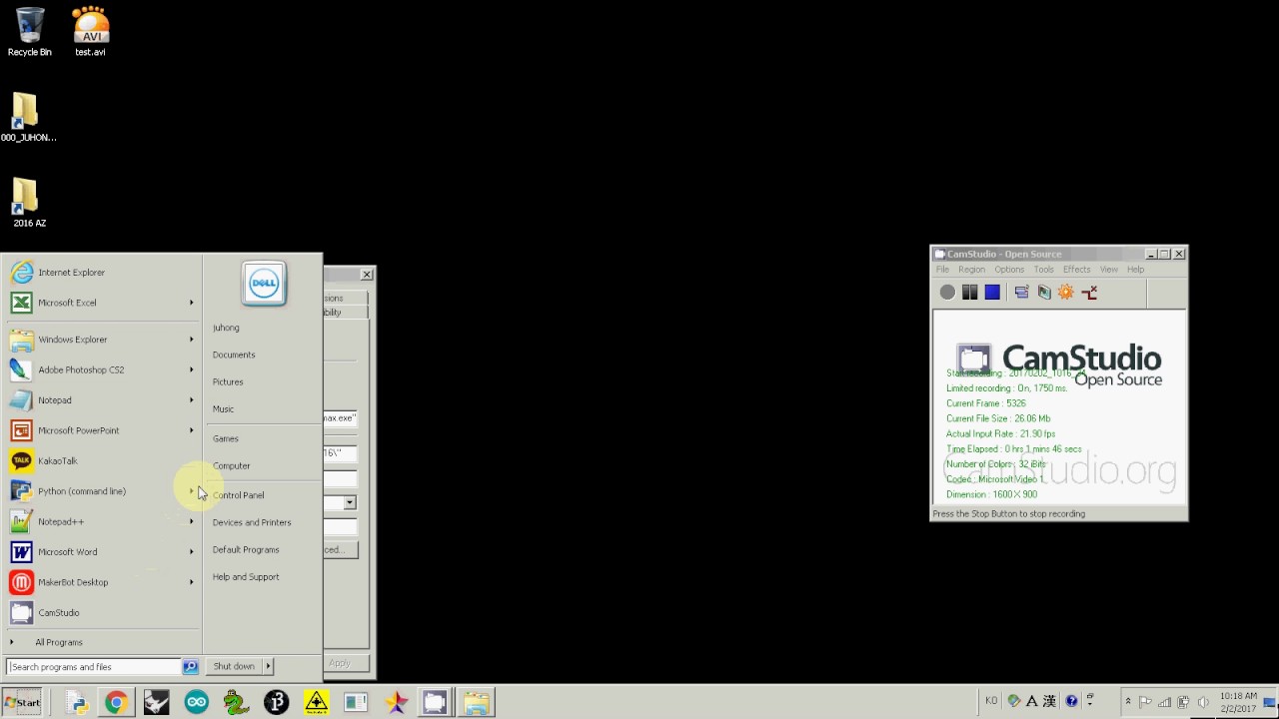Expand the Windows Explorer submenu arrow
This screenshot has height=719, width=1279.
[x=191, y=340]
